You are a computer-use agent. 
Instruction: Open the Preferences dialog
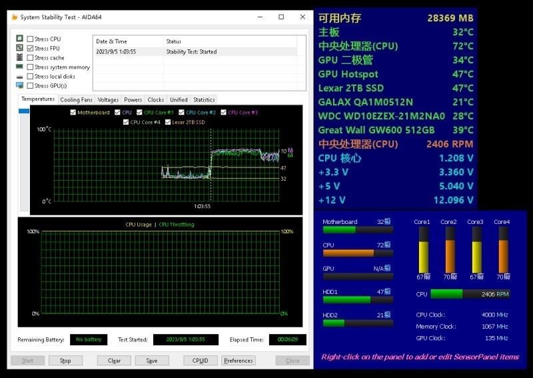(239, 361)
